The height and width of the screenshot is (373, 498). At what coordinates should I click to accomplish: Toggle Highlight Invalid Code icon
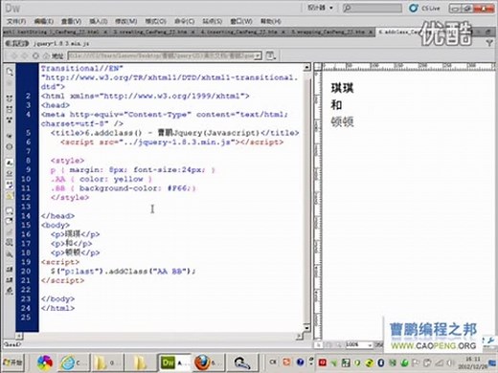(x=10, y=174)
